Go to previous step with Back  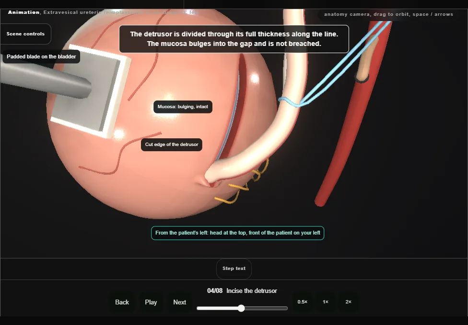tap(122, 302)
